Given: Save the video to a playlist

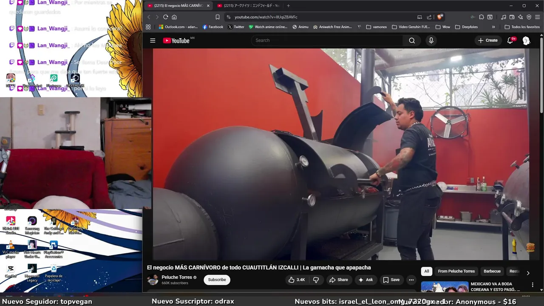Looking at the screenshot, I should point(391,280).
